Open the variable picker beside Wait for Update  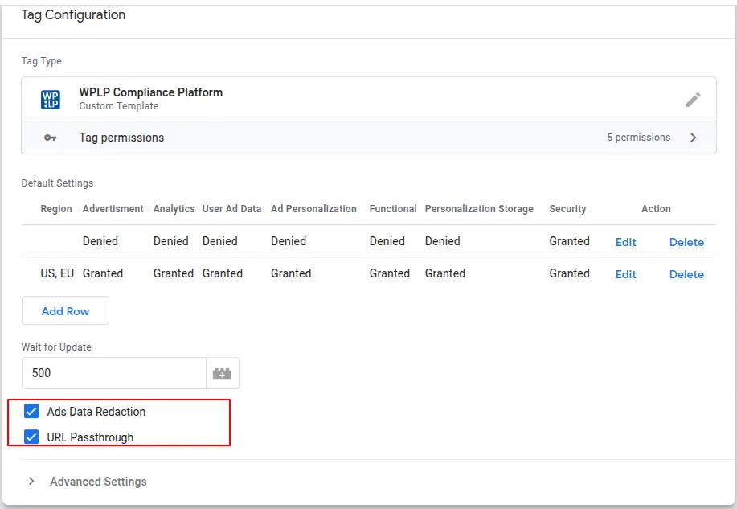tap(223, 373)
